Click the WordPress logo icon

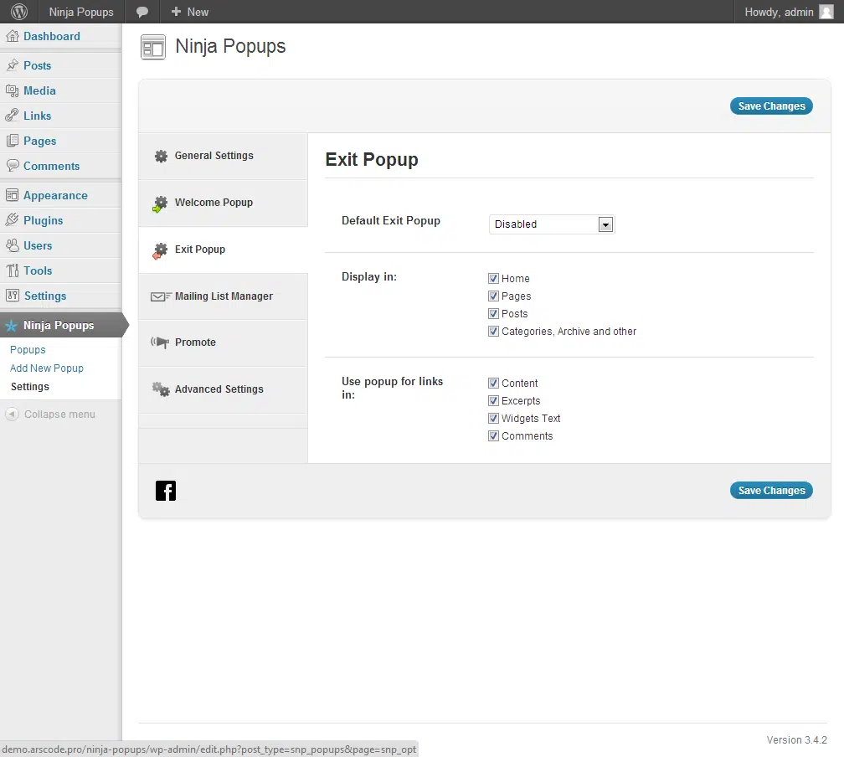tap(18, 12)
